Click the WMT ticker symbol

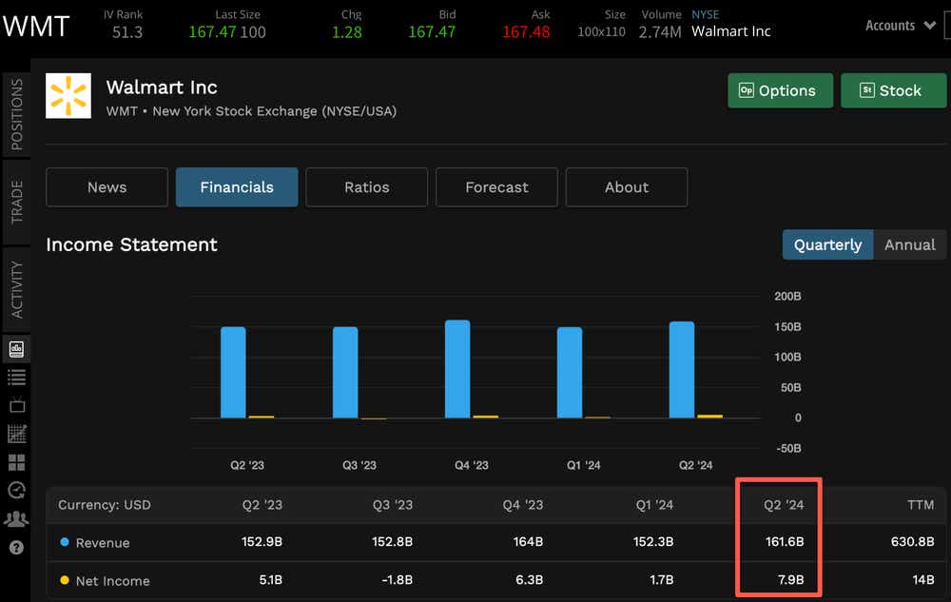click(x=36, y=27)
